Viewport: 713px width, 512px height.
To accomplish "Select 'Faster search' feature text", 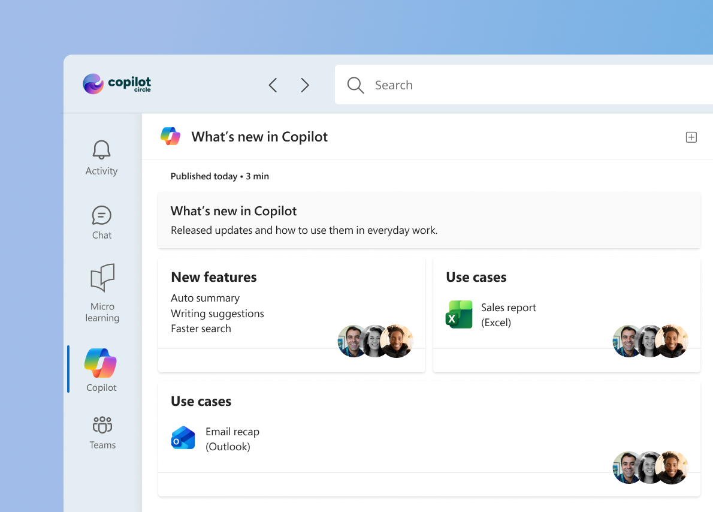I will [x=201, y=329].
